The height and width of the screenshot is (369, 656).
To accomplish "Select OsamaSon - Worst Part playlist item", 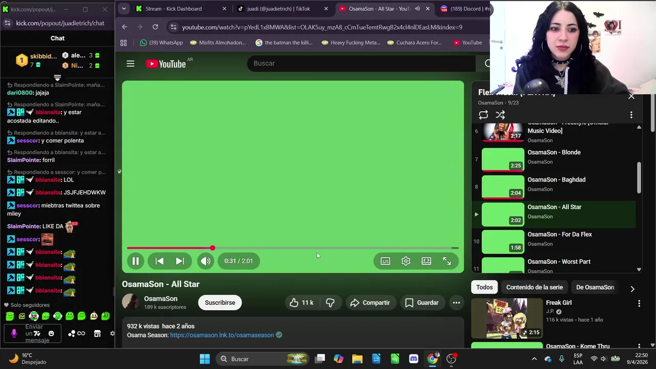I will tap(554, 265).
